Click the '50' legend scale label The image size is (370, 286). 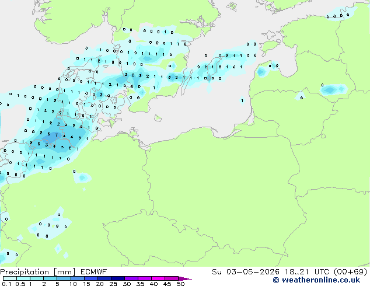tap(180, 284)
